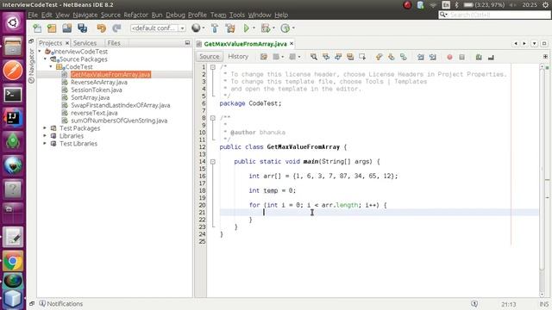Launch Google Chrome from Ubuntu dock
Image resolution: width=552 pixels, height=310 pixels.
pos(13,261)
